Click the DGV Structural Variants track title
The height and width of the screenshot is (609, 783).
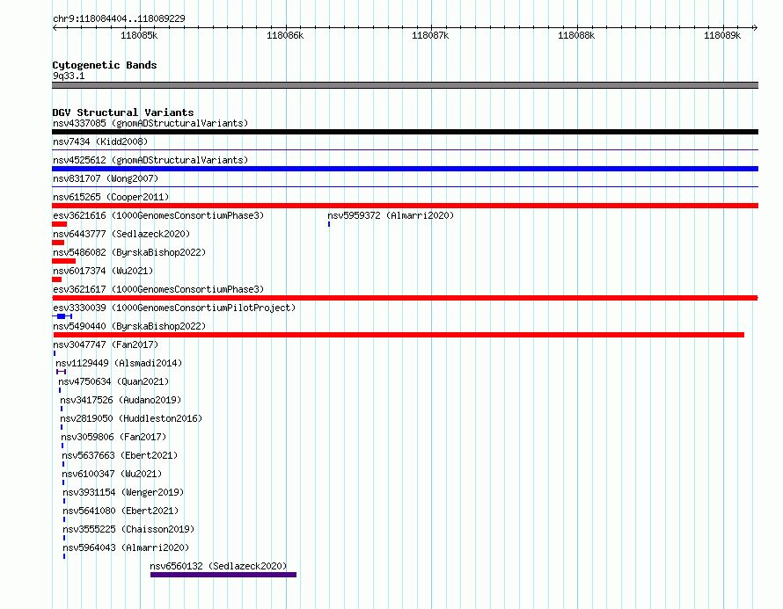pyautogui.click(x=123, y=112)
